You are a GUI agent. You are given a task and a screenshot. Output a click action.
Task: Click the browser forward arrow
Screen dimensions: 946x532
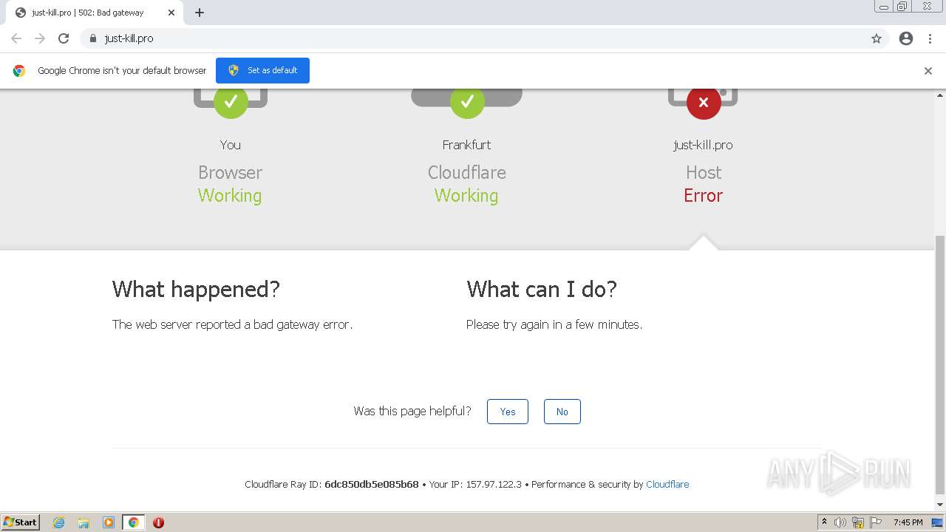pos(40,38)
